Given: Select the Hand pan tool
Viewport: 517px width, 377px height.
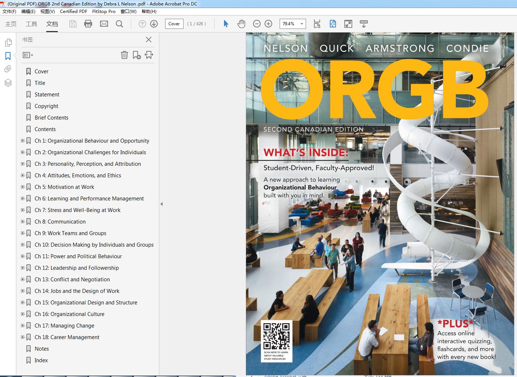Looking at the screenshot, I should click(x=241, y=24).
